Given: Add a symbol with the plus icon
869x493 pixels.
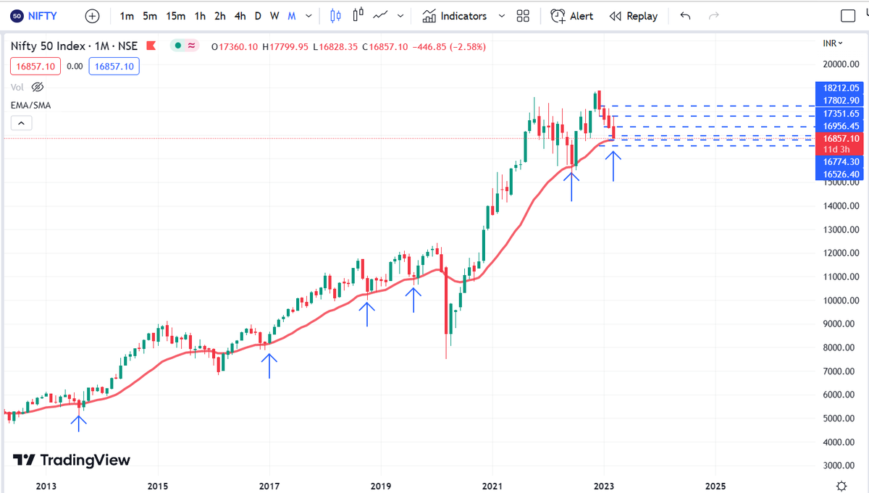Looking at the screenshot, I should coord(93,15).
